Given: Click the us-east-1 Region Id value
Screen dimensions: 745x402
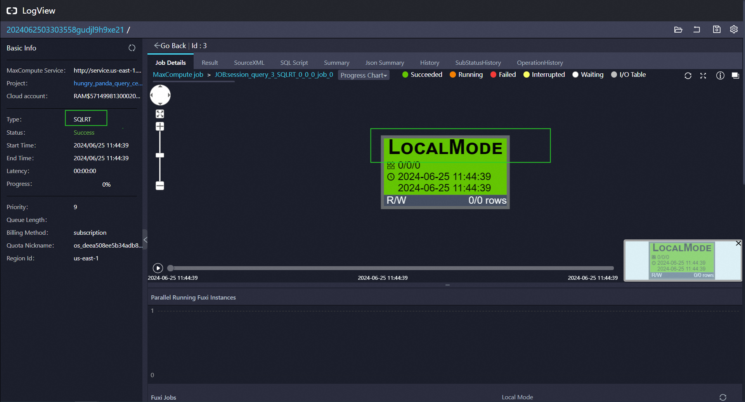Looking at the screenshot, I should [x=86, y=258].
